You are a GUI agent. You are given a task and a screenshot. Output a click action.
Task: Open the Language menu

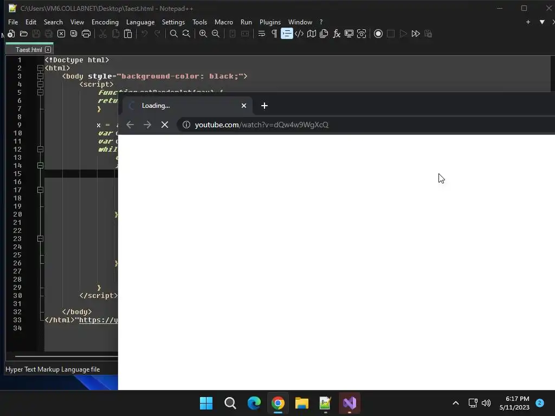click(x=140, y=22)
